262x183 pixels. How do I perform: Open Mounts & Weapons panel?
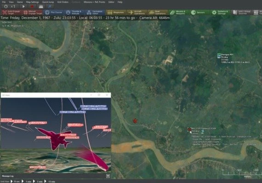coord(178,12)
